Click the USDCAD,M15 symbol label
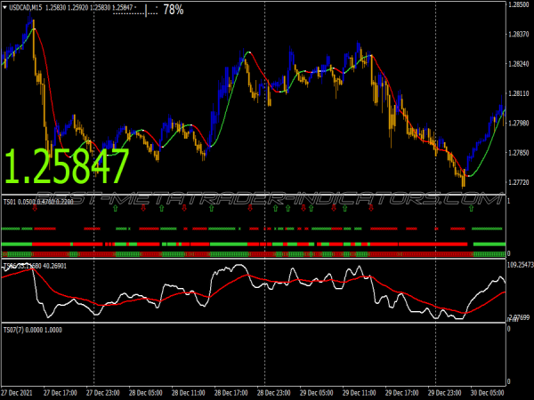534x400 pixels. 26,7
